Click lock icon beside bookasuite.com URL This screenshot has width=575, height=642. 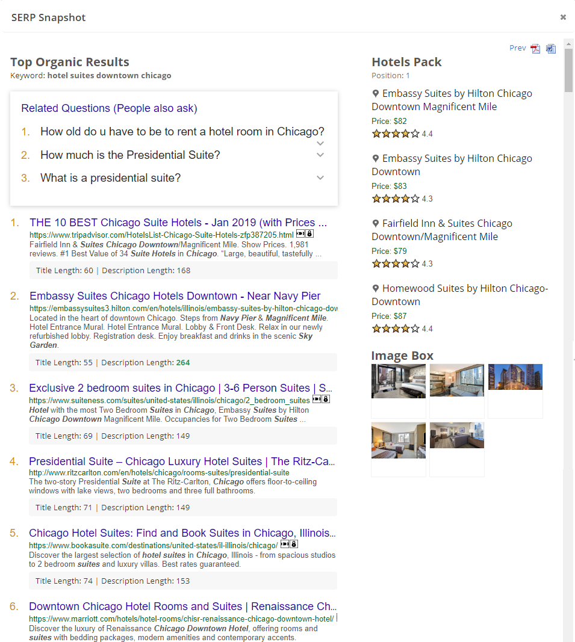click(x=294, y=544)
